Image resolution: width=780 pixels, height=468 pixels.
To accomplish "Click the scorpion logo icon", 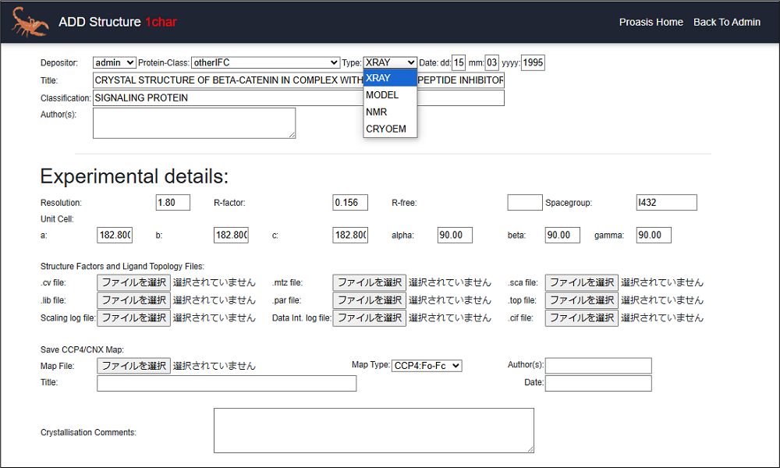I will coord(30,22).
